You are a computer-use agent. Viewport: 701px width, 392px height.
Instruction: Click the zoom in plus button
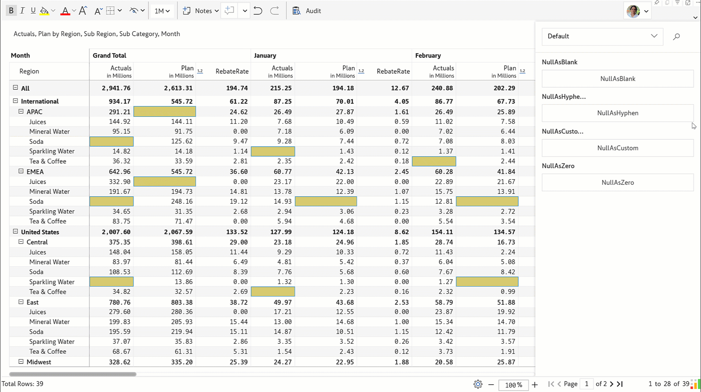[x=535, y=384]
